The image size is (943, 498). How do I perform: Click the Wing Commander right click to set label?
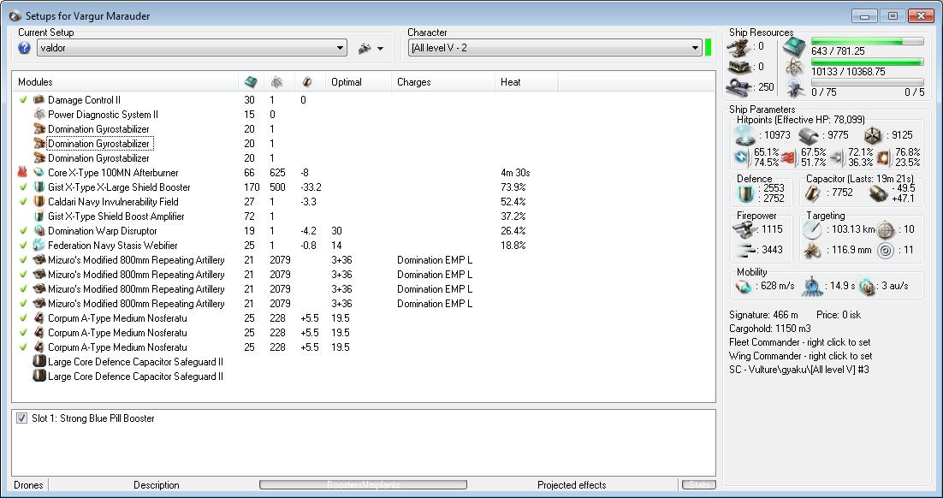[x=800, y=356]
